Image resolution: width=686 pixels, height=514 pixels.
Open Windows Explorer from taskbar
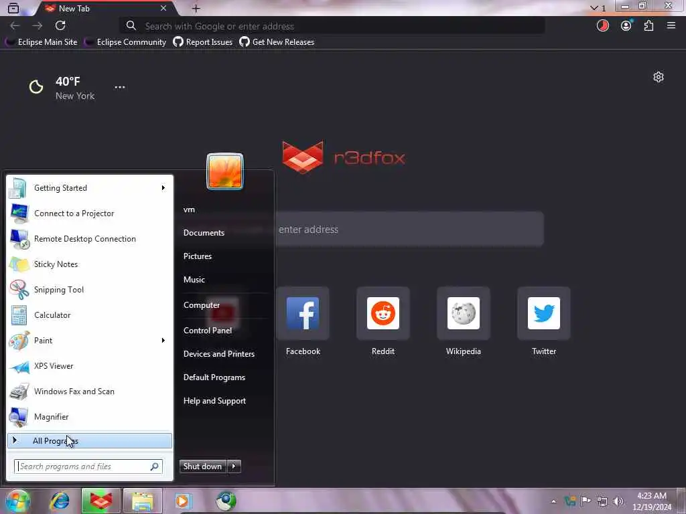coord(143,501)
